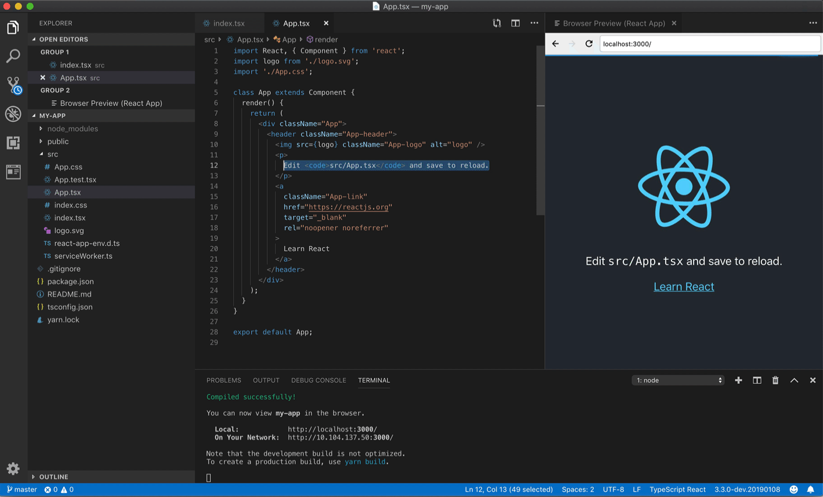Open the Extensions view
The image size is (823, 497).
[x=13, y=143]
